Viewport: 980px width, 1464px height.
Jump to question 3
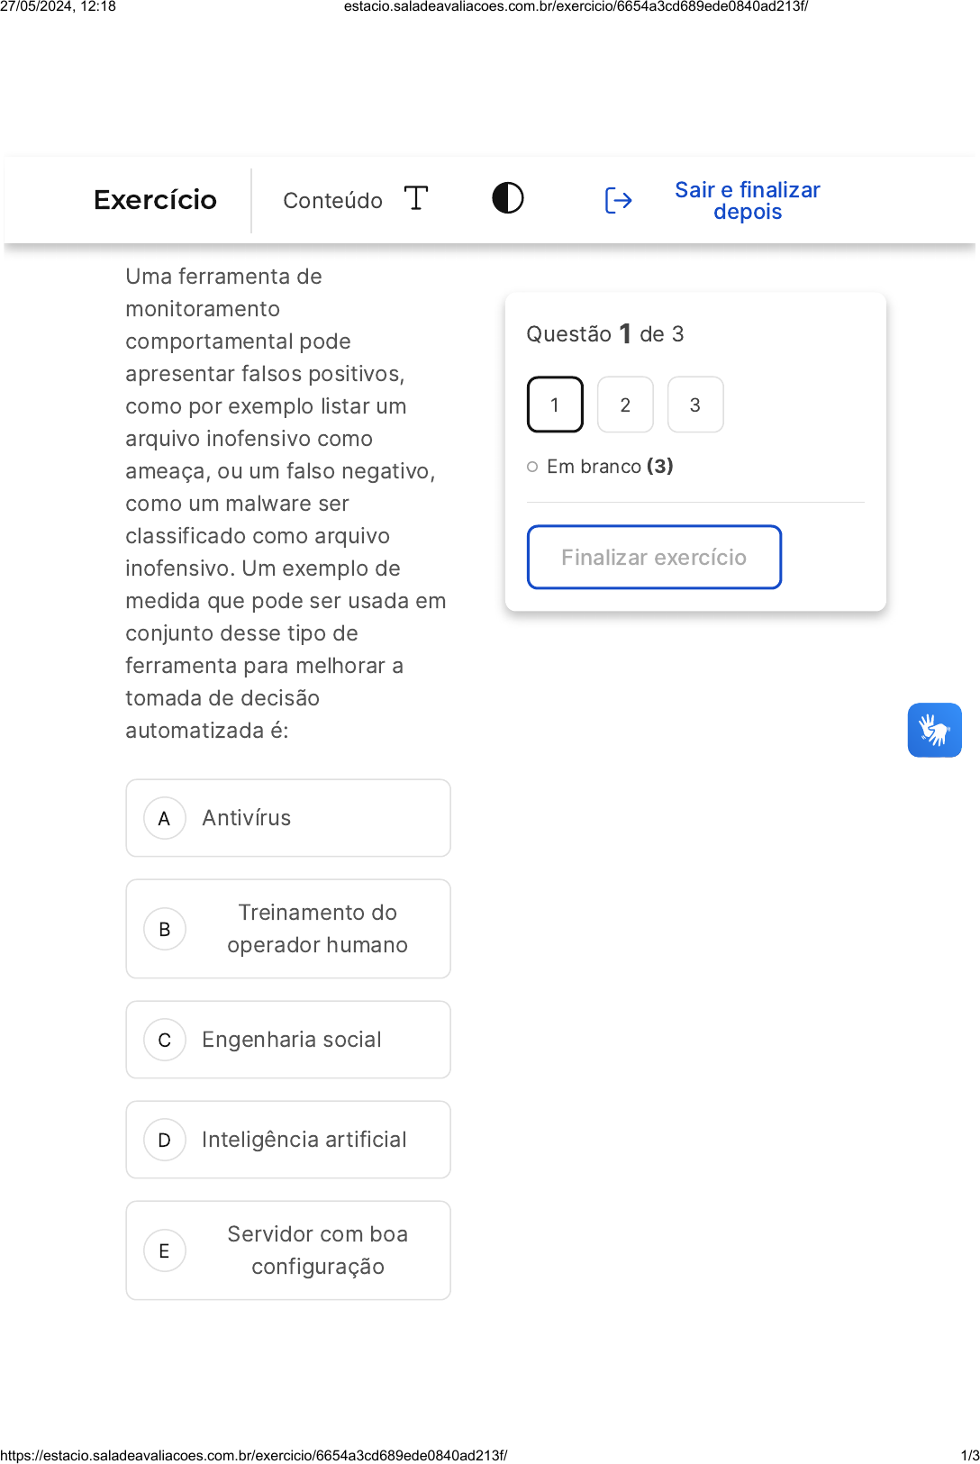pos(694,405)
